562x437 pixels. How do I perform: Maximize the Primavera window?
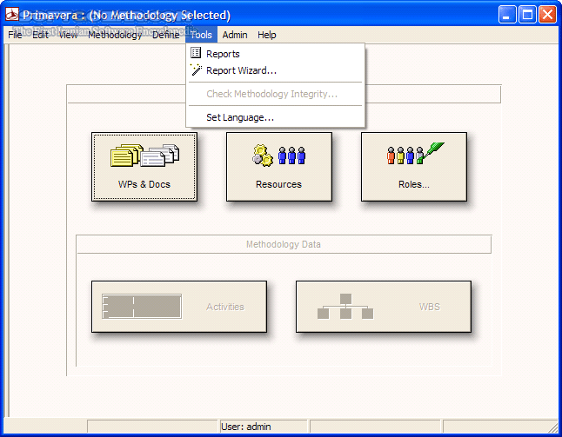click(x=527, y=15)
